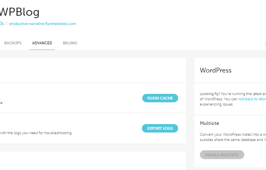Image resolution: width=266 pixels, height=170 pixels.
Task: Click the cloud icon beside site URL
Action: coord(2,23)
